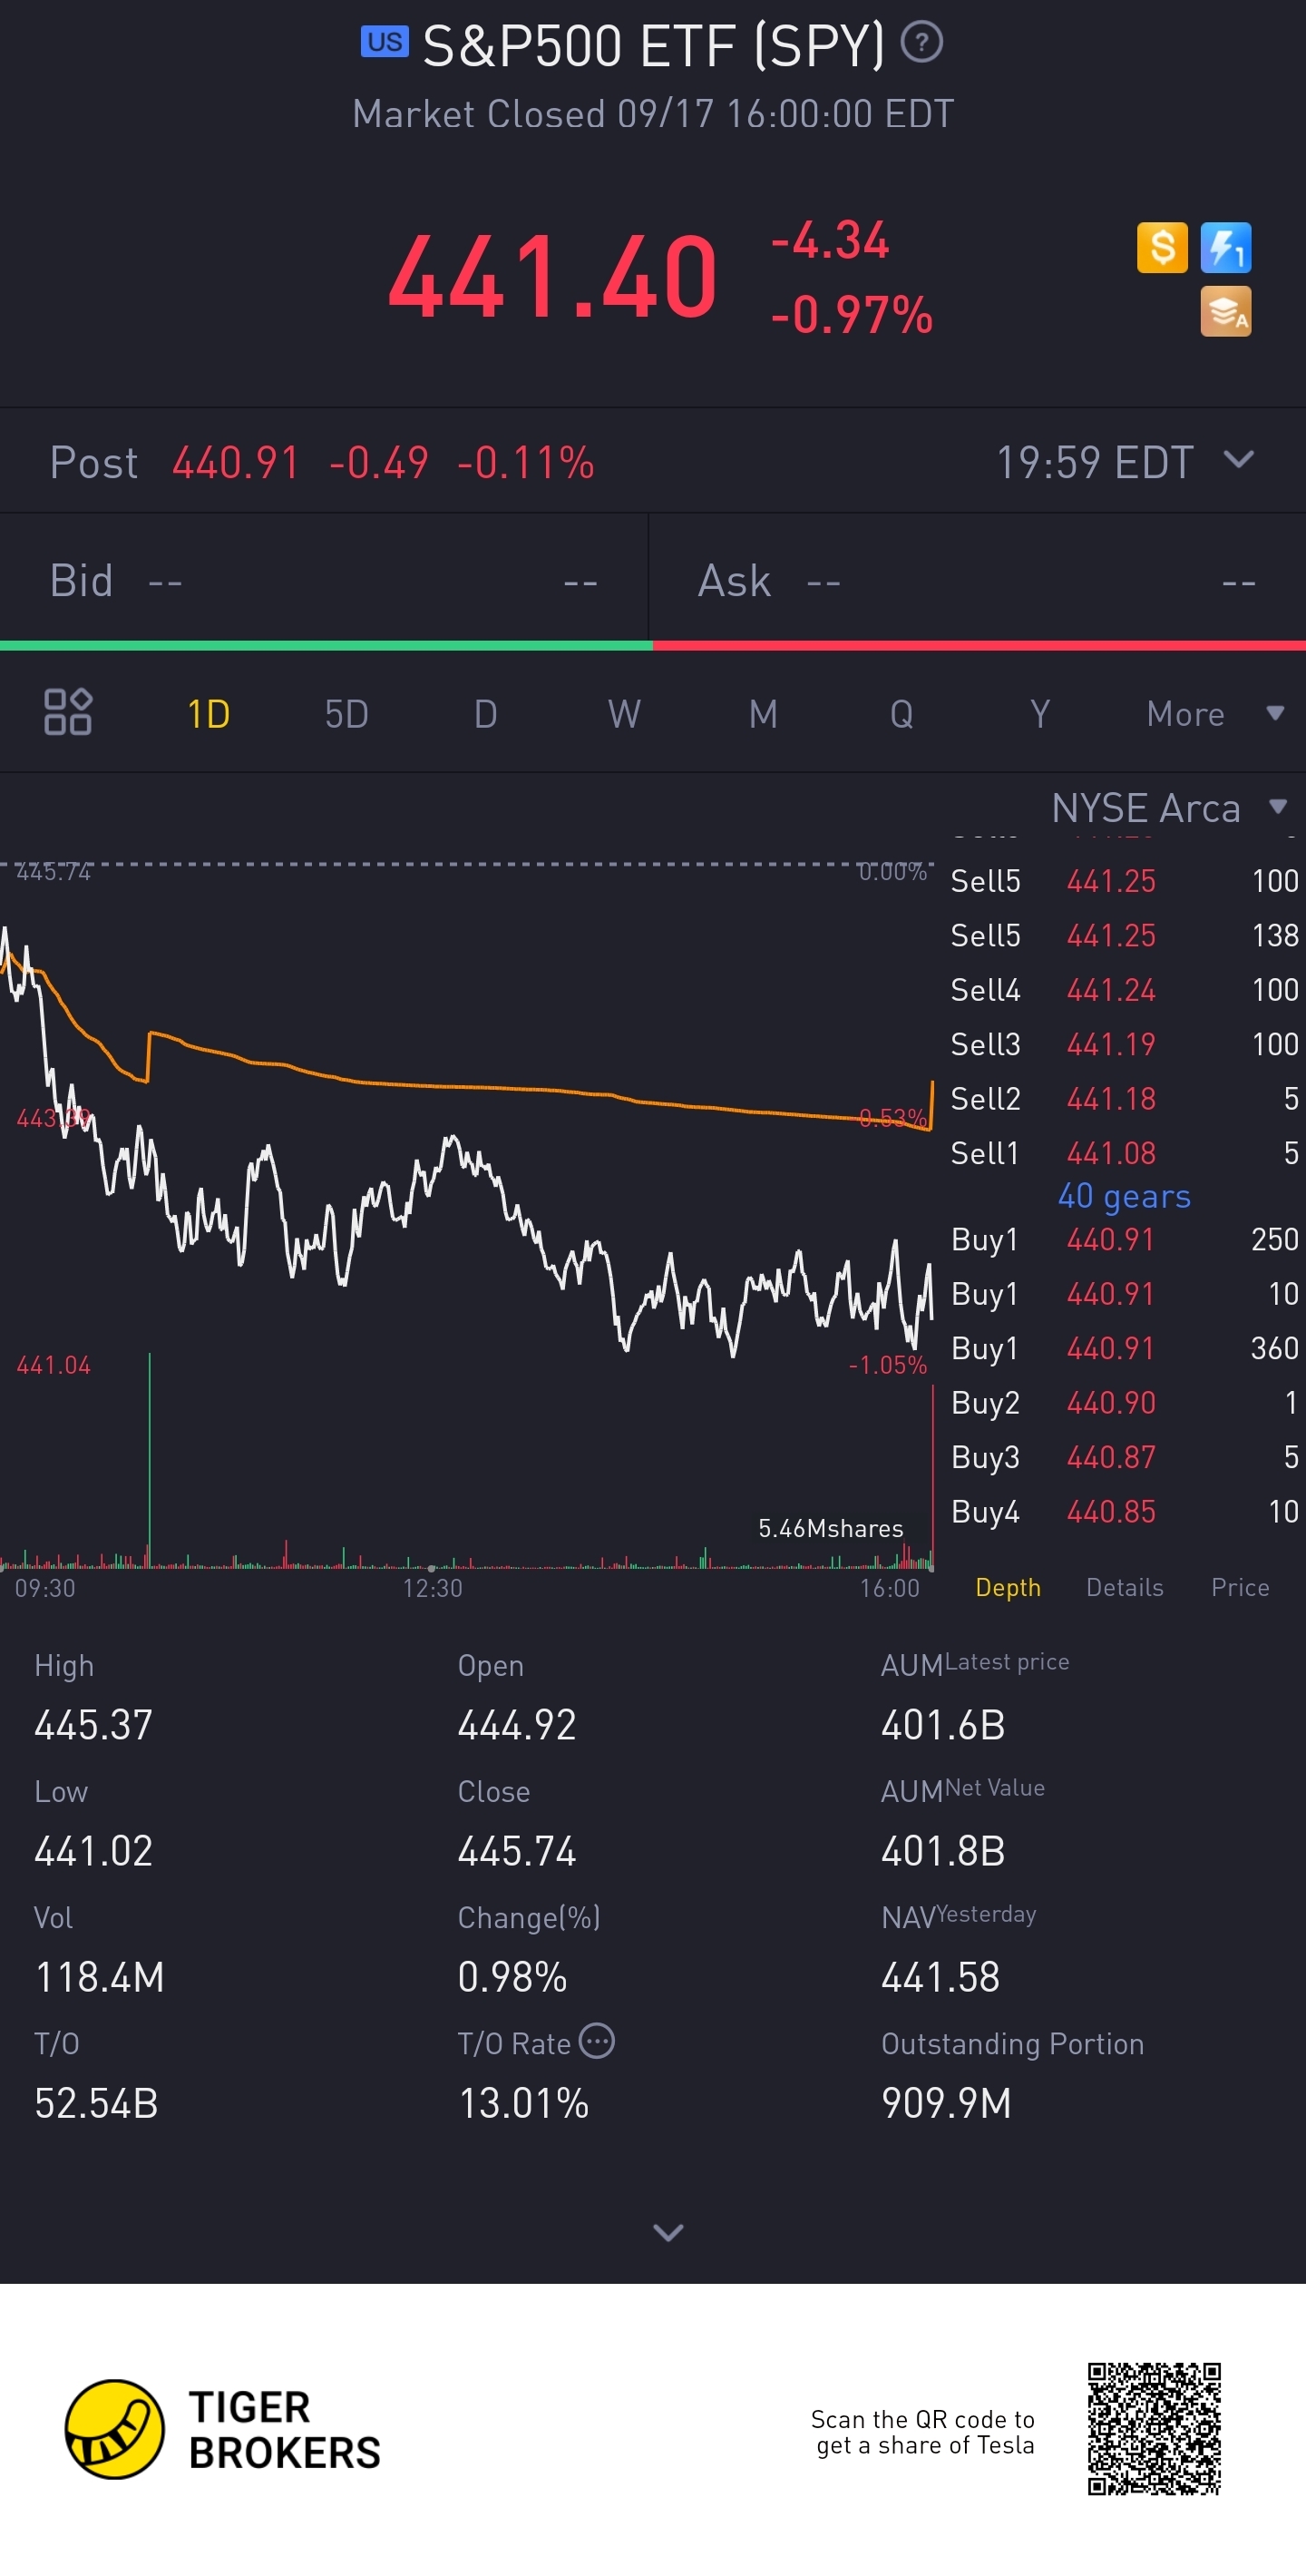Viewport: 1306px width, 2576px height.
Task: Tap the Sell5 441.25 row with 138
Action: (1124, 935)
